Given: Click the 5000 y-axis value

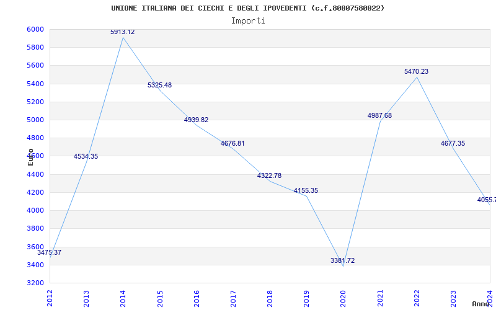Looking at the screenshot, I should pyautogui.click(x=35, y=120).
